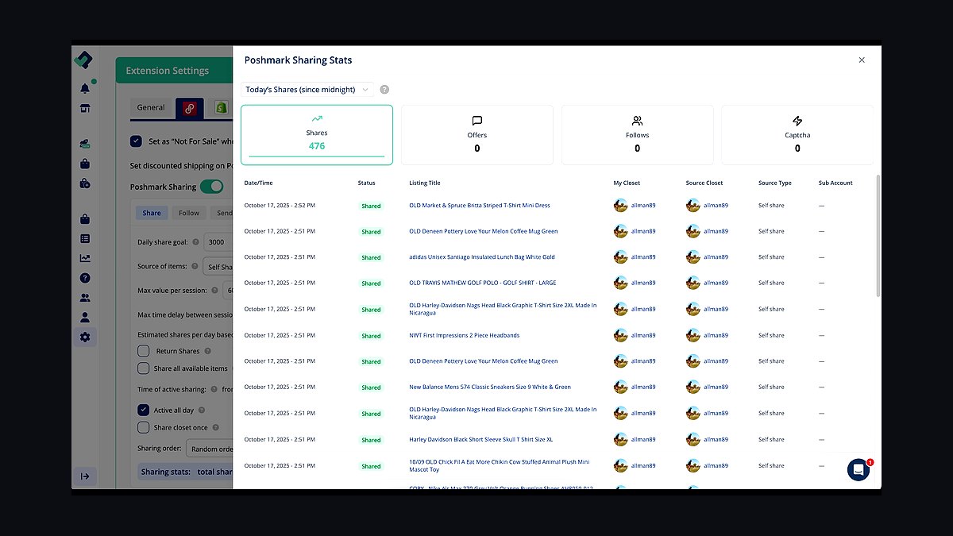
Task: Open the Today's Shares period dropdown
Action: (x=307, y=90)
